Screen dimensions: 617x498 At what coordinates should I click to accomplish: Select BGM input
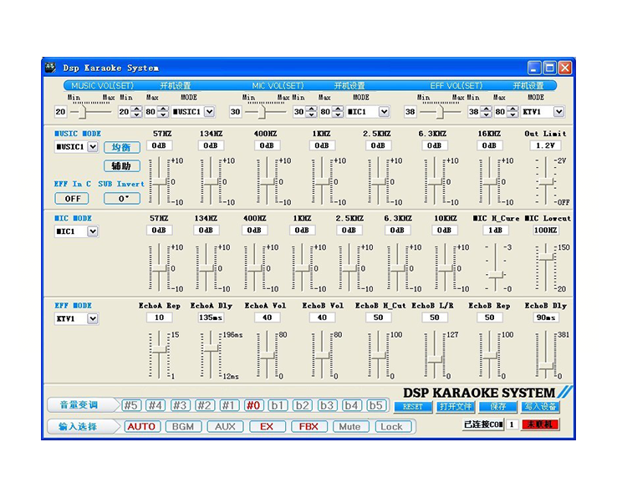pos(184,426)
